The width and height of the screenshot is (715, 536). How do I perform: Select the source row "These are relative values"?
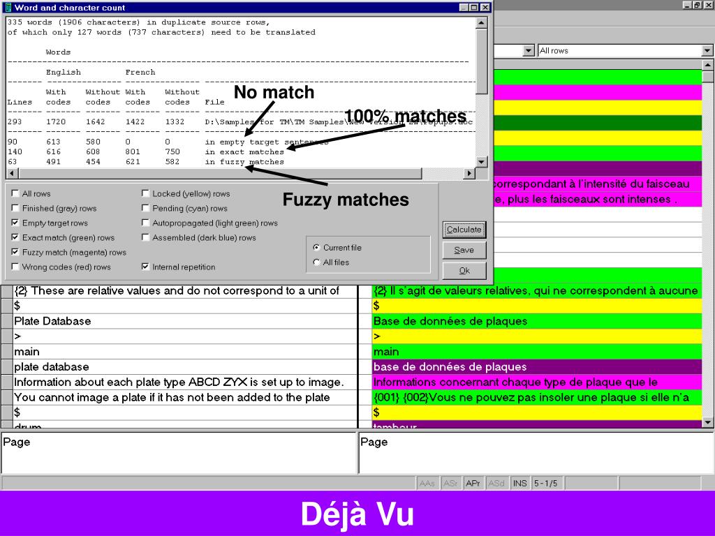pyautogui.click(x=185, y=290)
